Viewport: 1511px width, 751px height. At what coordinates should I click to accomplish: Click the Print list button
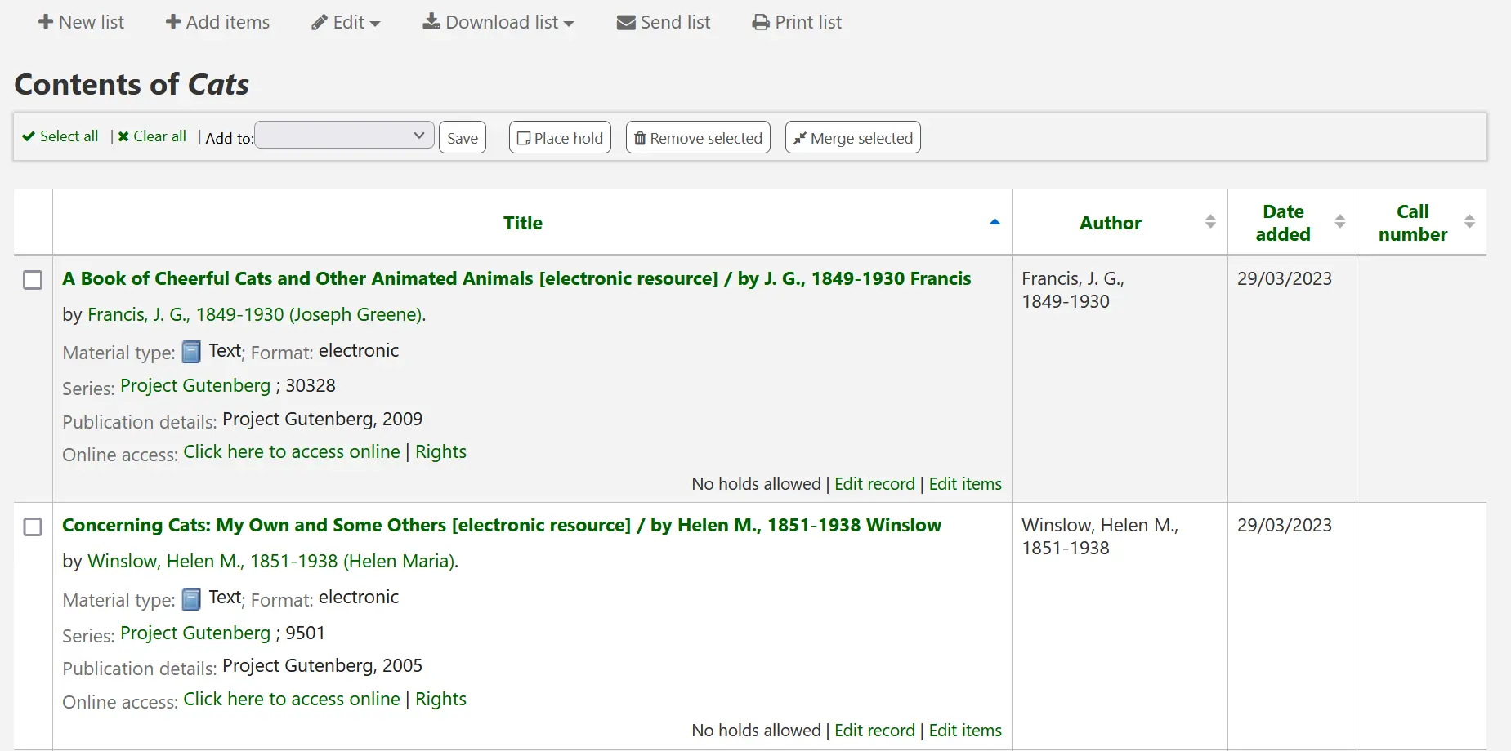(797, 22)
